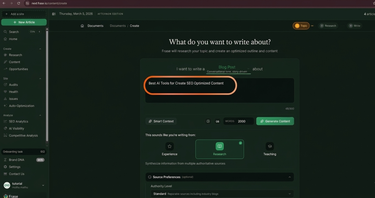Click the AI Visibility icon
The image size is (375, 198).
click(x=5, y=128)
